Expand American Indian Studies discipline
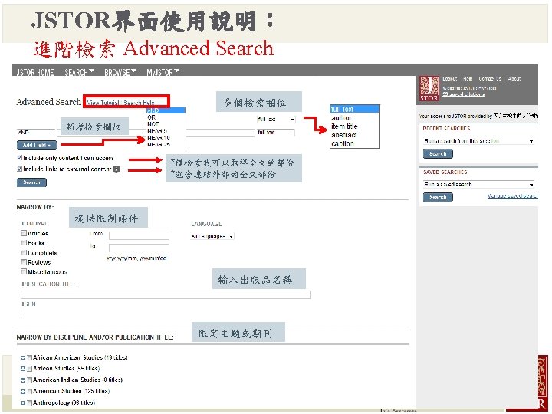The height and width of the screenshot is (414, 552). 23,380
